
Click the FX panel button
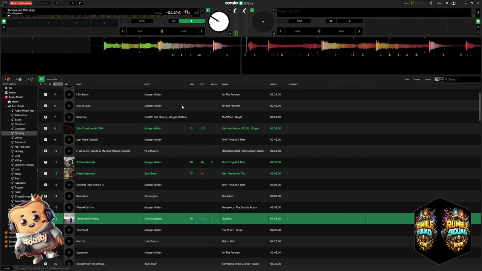pyautogui.click(x=73, y=3)
